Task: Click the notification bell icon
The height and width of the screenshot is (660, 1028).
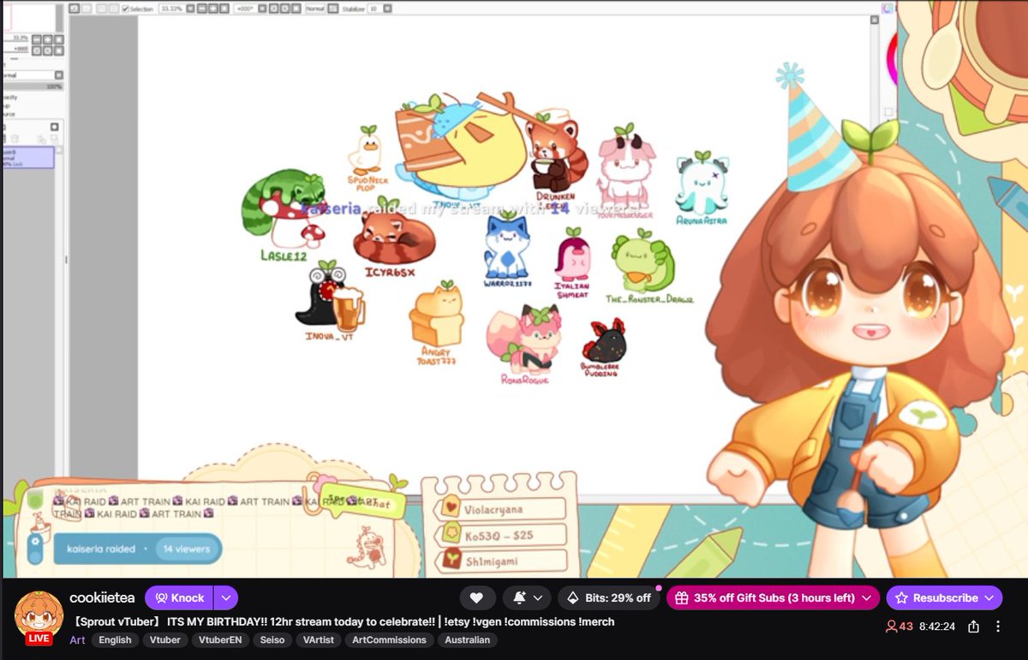Action: point(520,597)
